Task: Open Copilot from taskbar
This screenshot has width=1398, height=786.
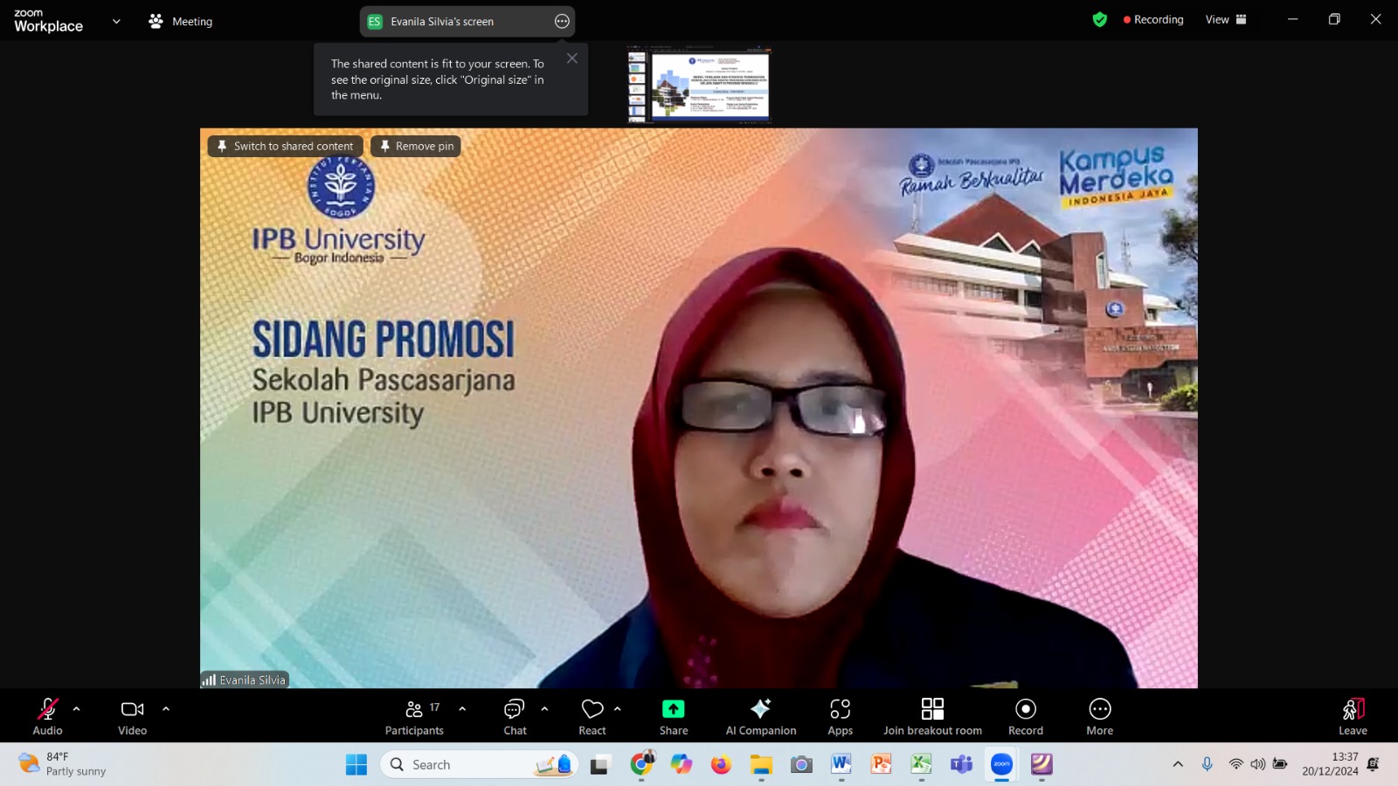Action: 682,765
